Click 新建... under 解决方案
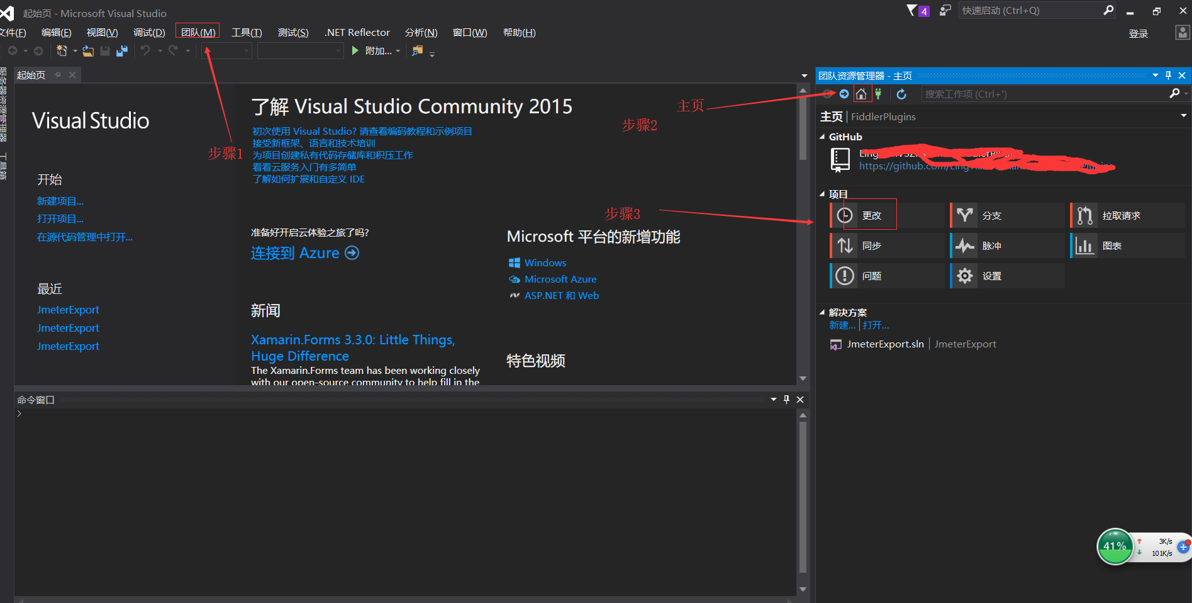Screen dimensions: 1192x603 click(842, 325)
